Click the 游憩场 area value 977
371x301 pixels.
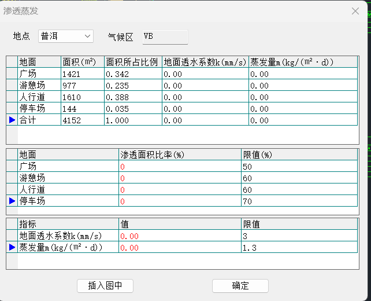click(x=82, y=85)
